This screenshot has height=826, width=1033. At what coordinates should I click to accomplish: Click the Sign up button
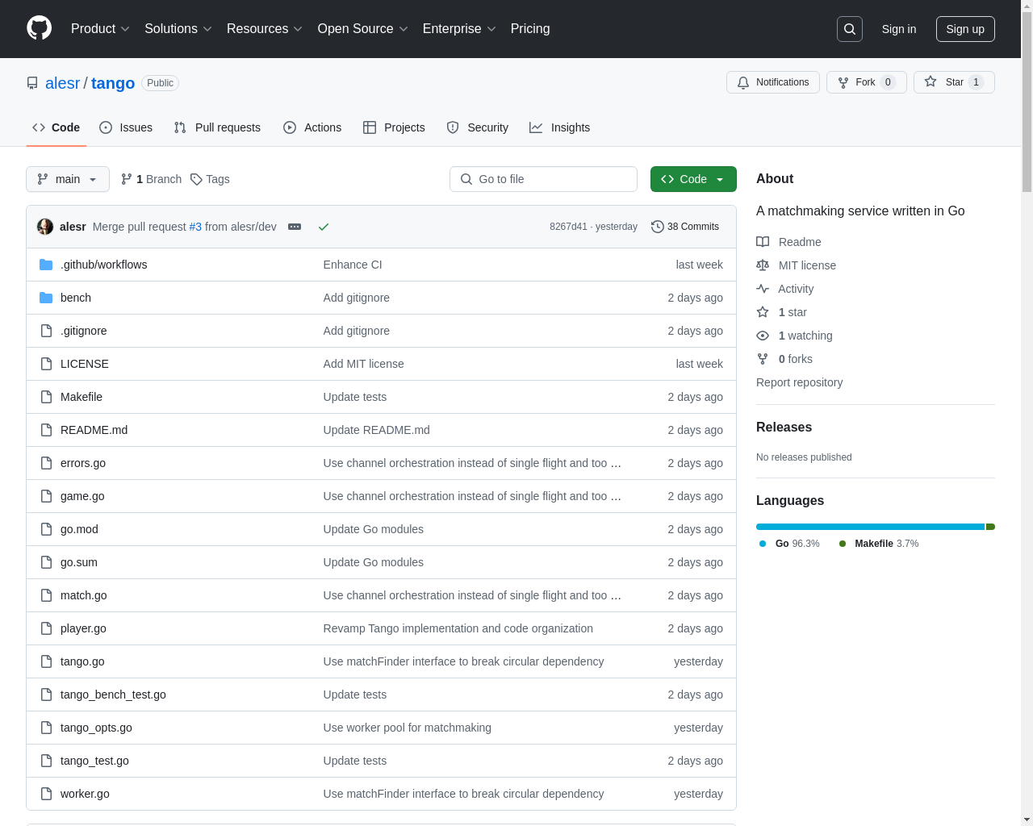pyautogui.click(x=965, y=29)
